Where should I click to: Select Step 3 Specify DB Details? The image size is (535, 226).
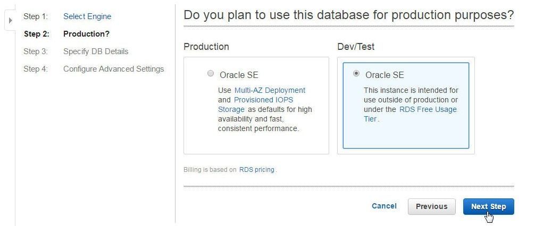tap(96, 51)
